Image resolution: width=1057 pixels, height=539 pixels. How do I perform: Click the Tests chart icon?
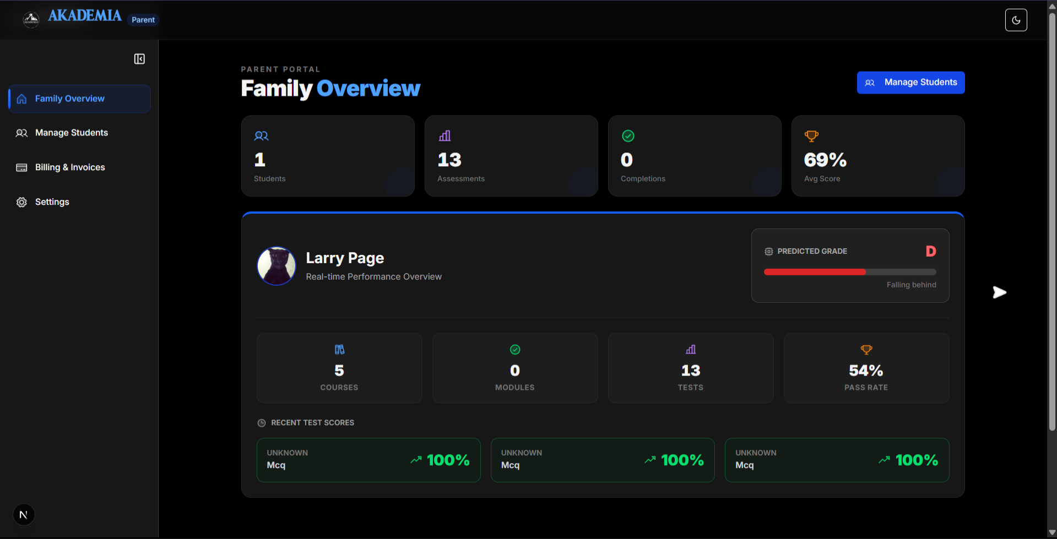coord(691,350)
